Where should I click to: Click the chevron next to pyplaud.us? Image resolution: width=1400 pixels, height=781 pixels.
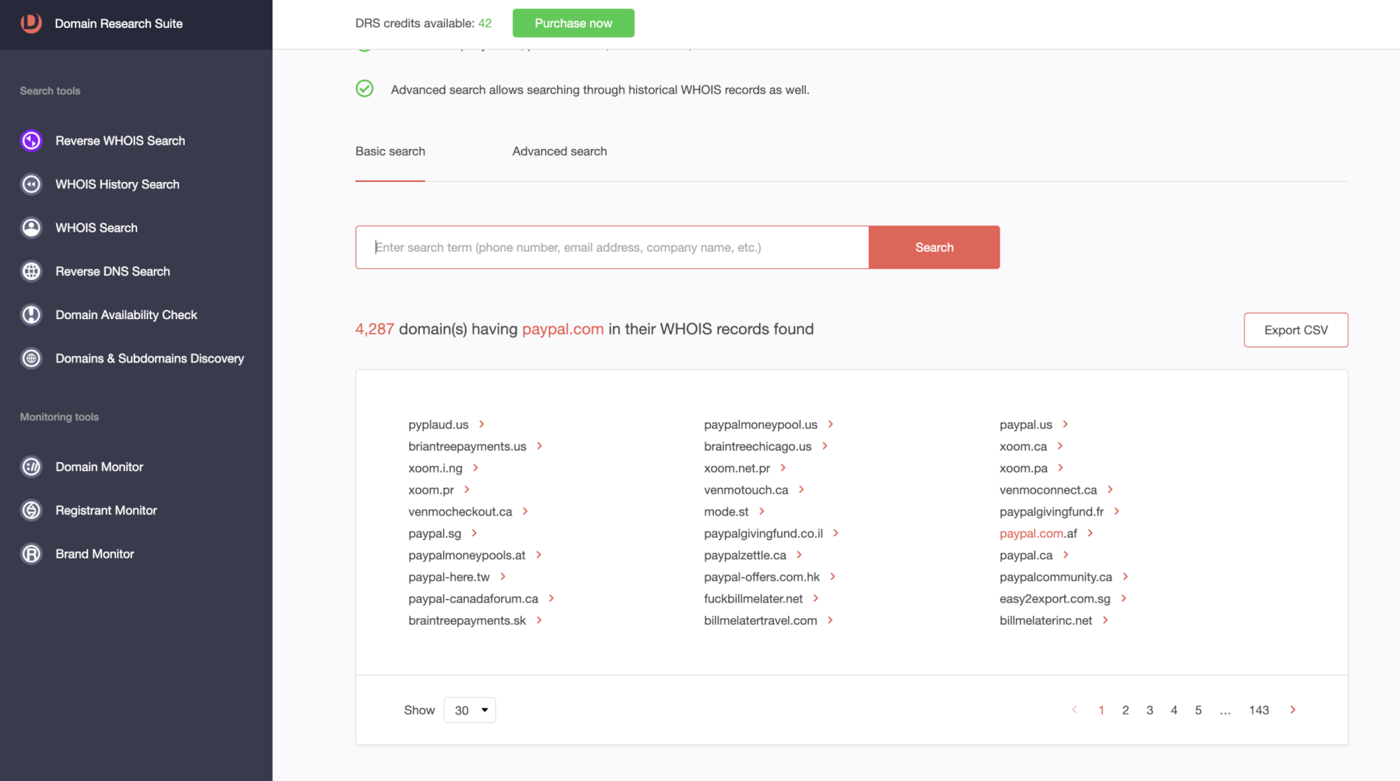tap(482, 424)
